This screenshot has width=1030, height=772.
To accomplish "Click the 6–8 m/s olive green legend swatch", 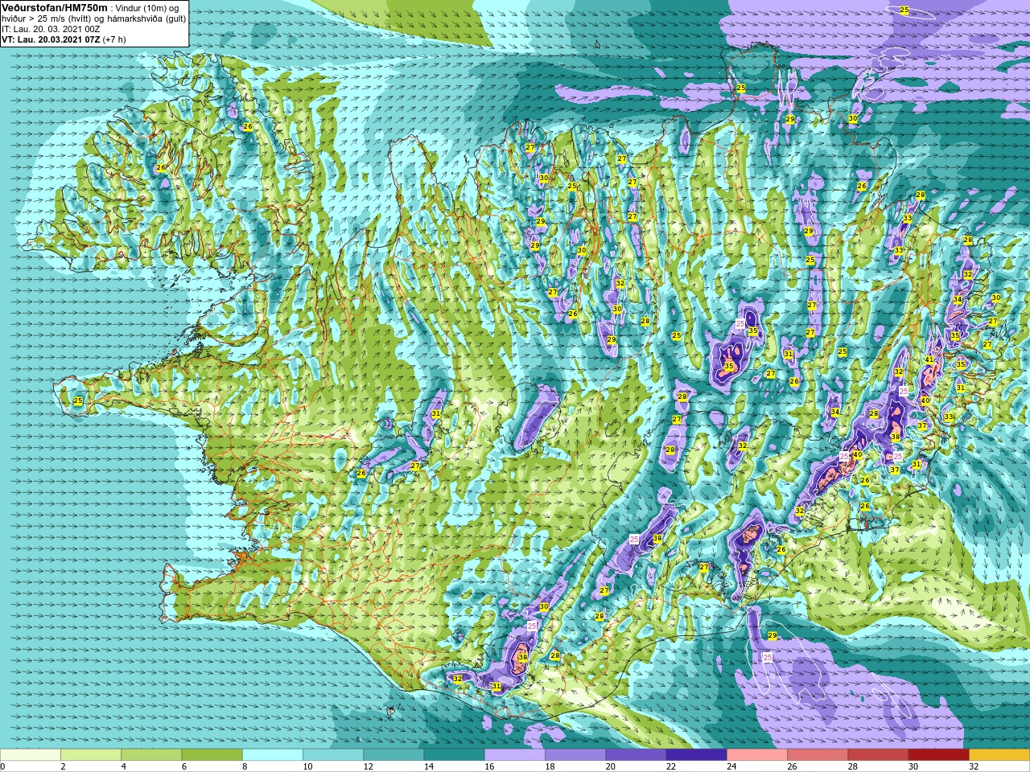I will pos(212,755).
